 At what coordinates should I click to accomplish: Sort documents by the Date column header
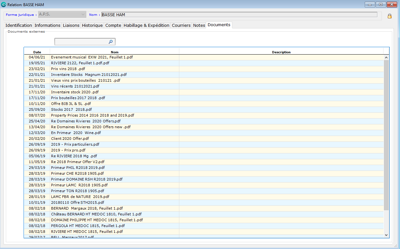(37, 52)
